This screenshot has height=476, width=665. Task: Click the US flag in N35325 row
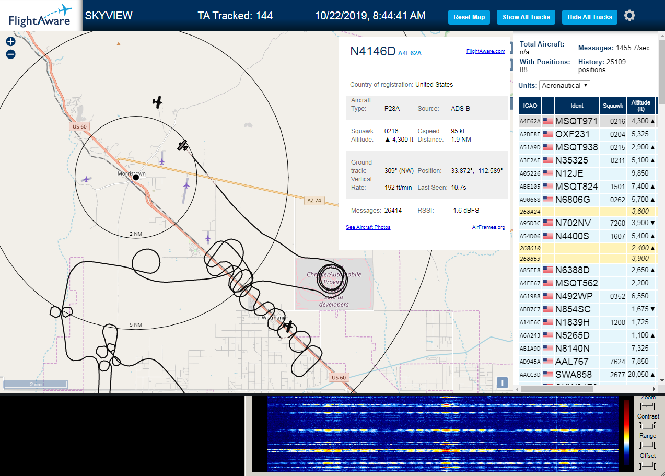(548, 160)
